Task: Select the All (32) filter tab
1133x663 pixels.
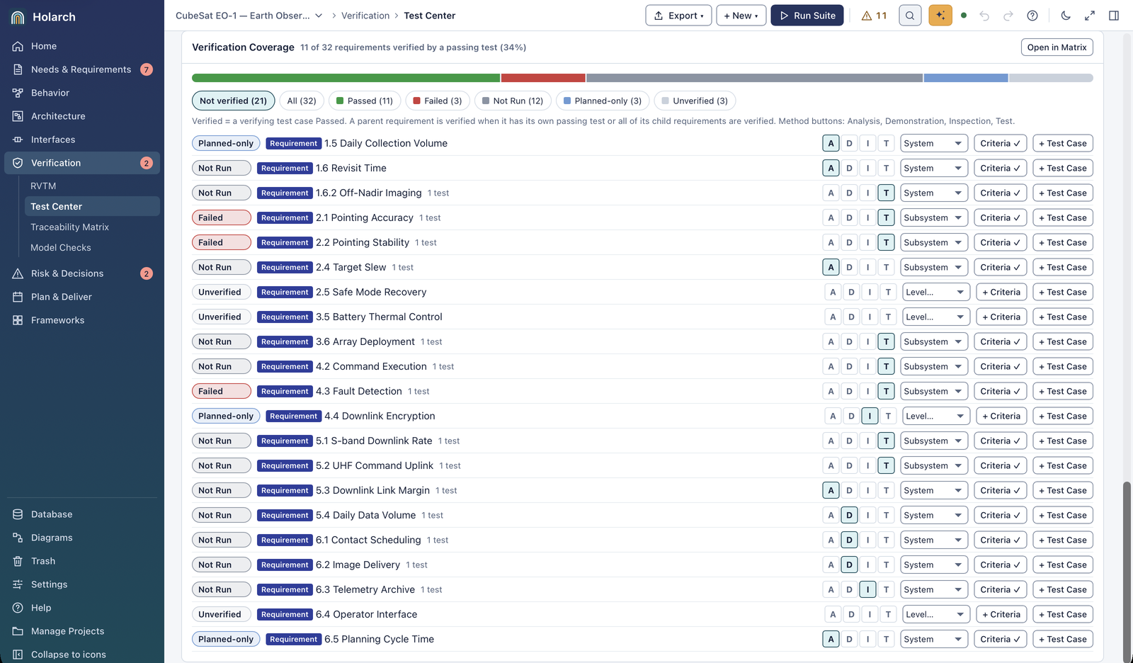Action: pos(302,101)
